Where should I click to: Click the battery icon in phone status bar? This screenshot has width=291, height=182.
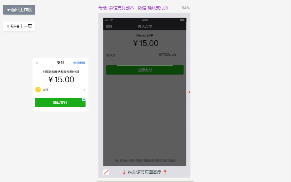click(182, 20)
